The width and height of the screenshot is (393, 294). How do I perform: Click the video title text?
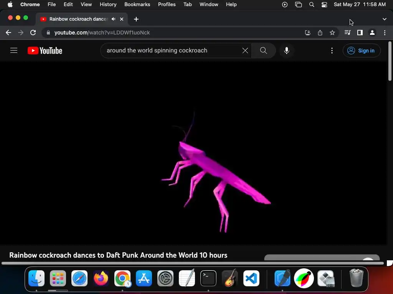pyautogui.click(x=118, y=255)
